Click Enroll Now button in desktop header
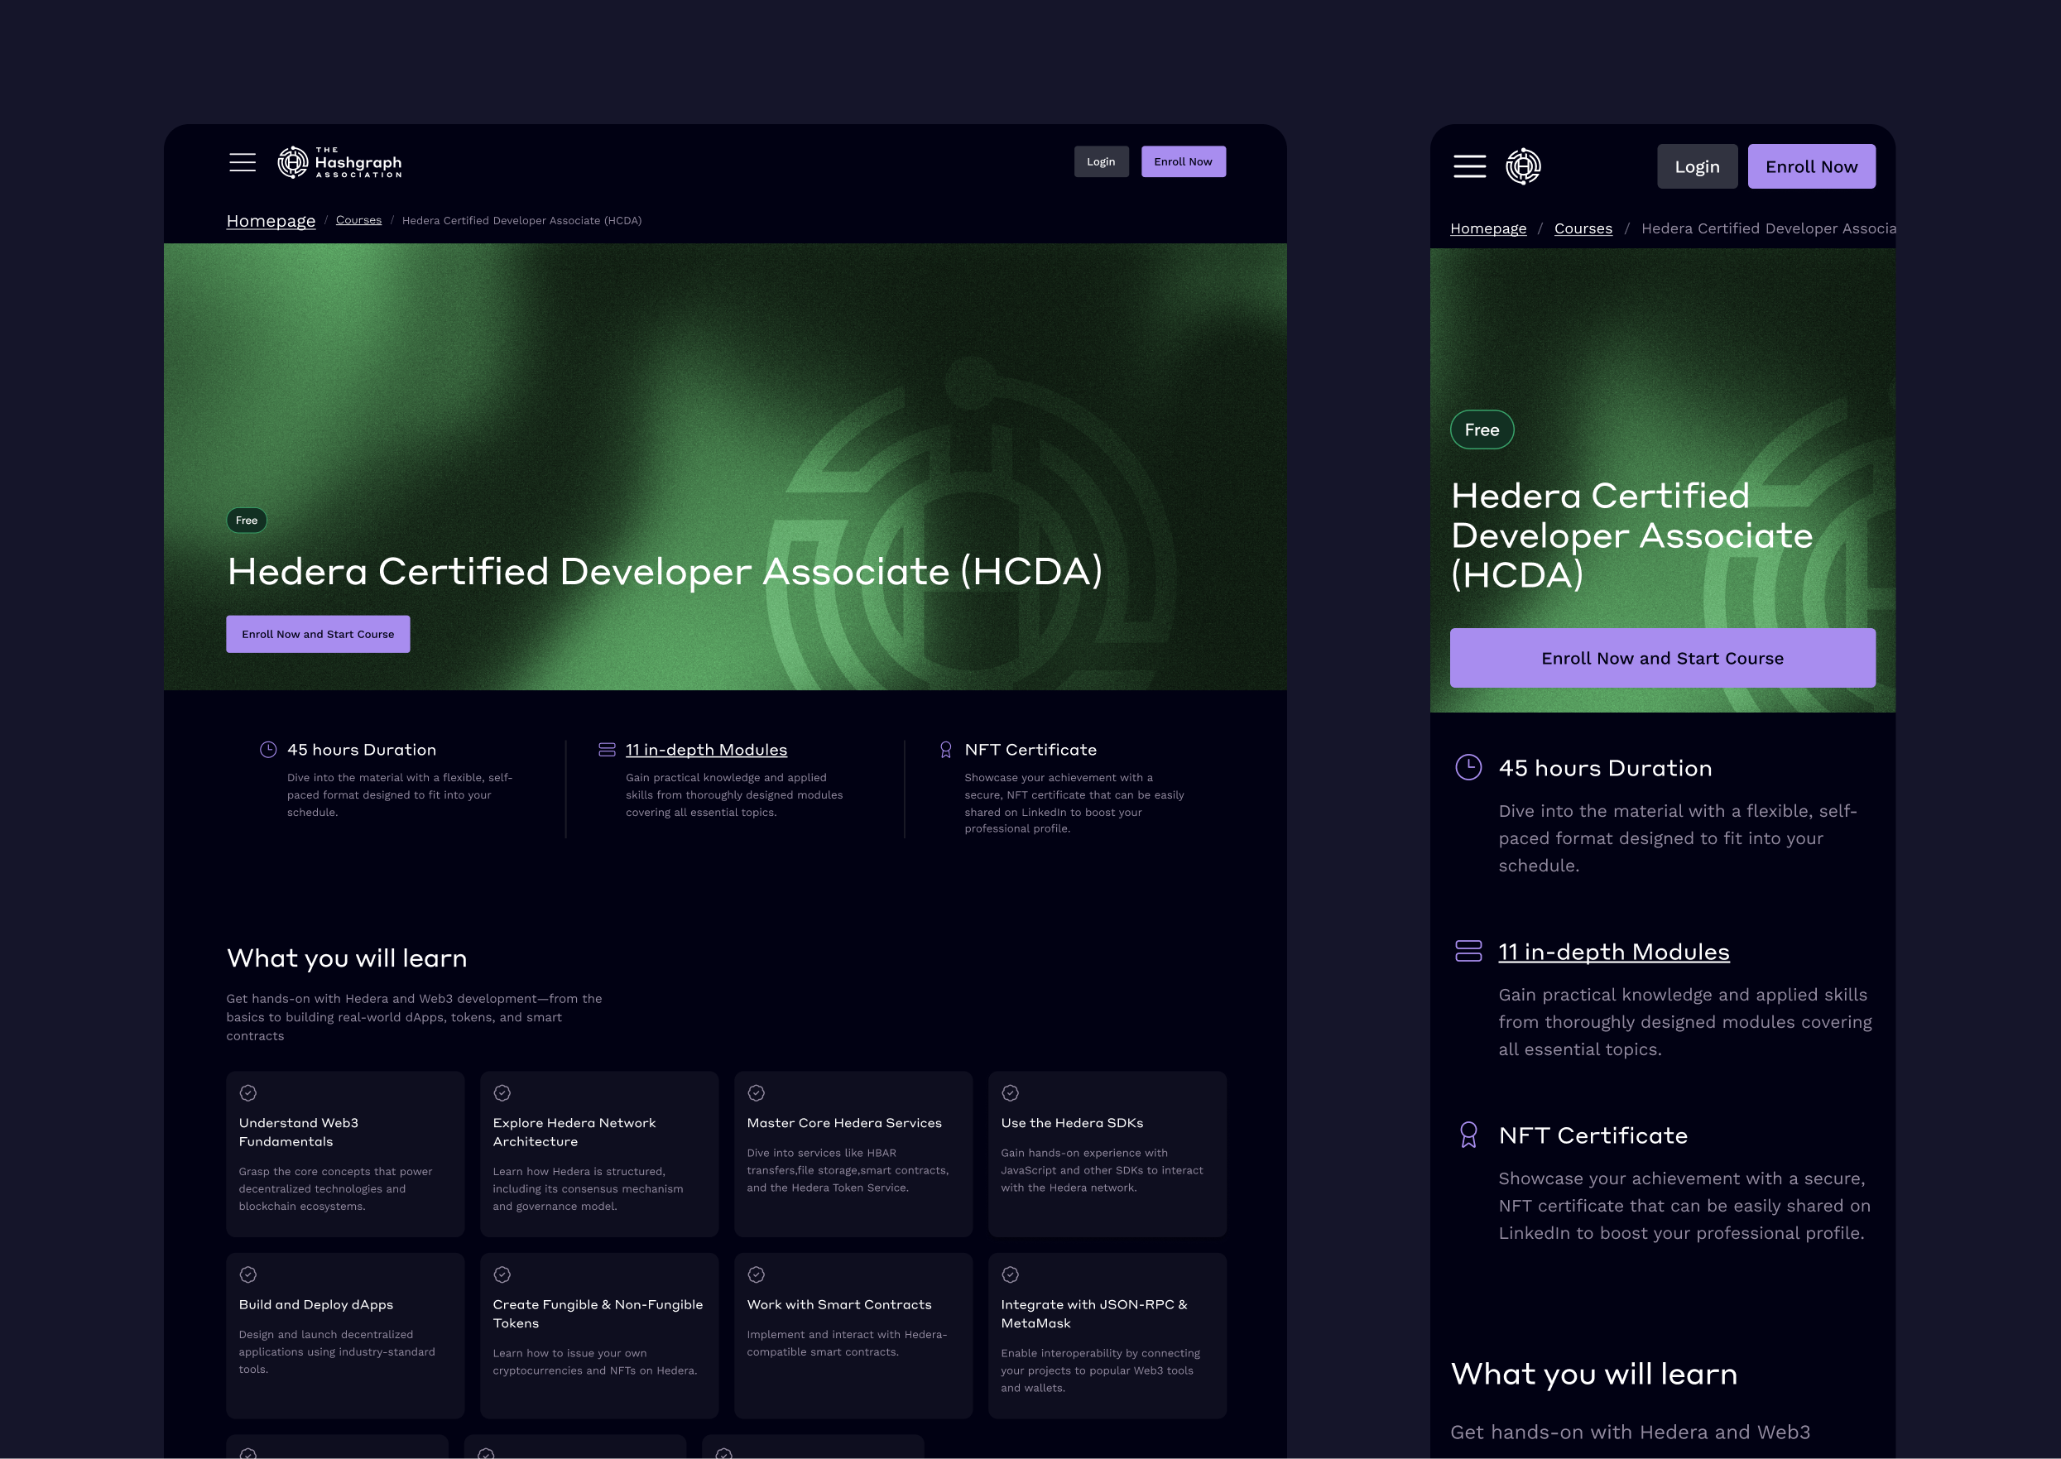The width and height of the screenshot is (2061, 1459). click(x=1184, y=161)
